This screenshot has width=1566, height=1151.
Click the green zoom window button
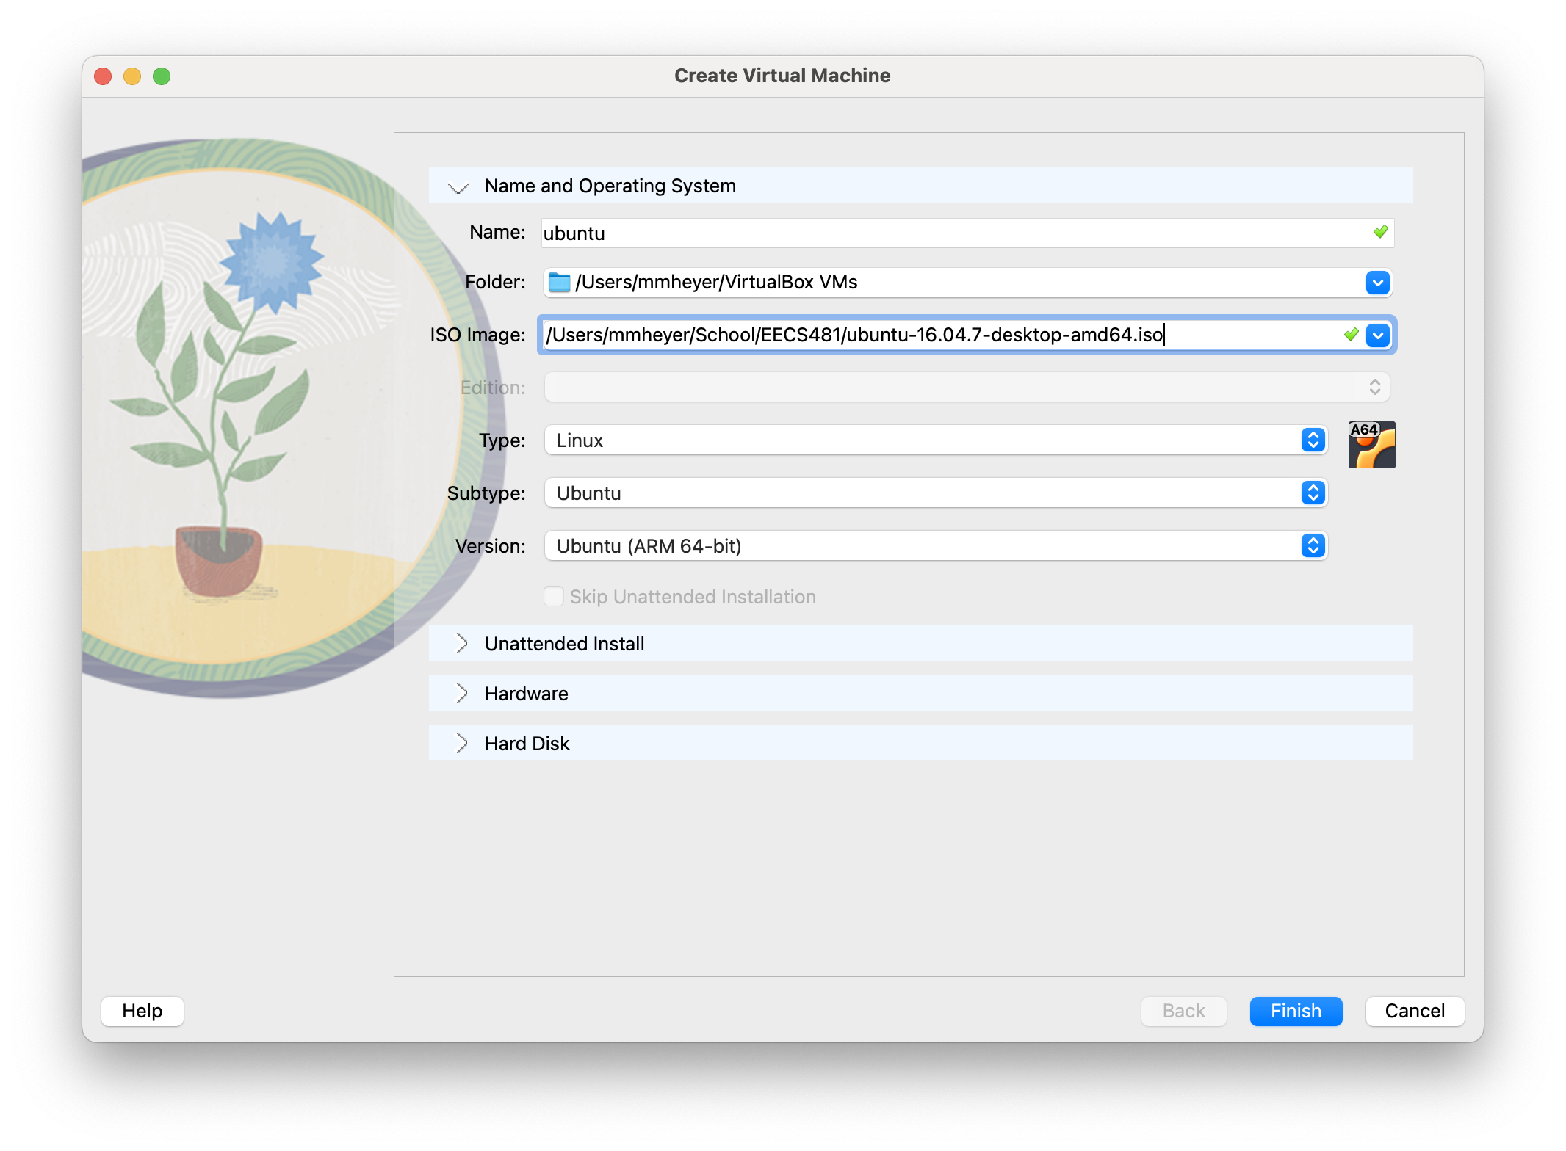(x=162, y=76)
